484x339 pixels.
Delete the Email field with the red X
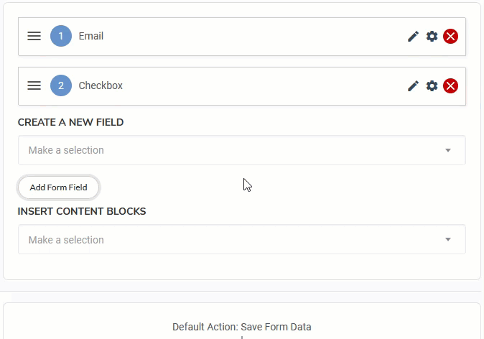point(450,36)
